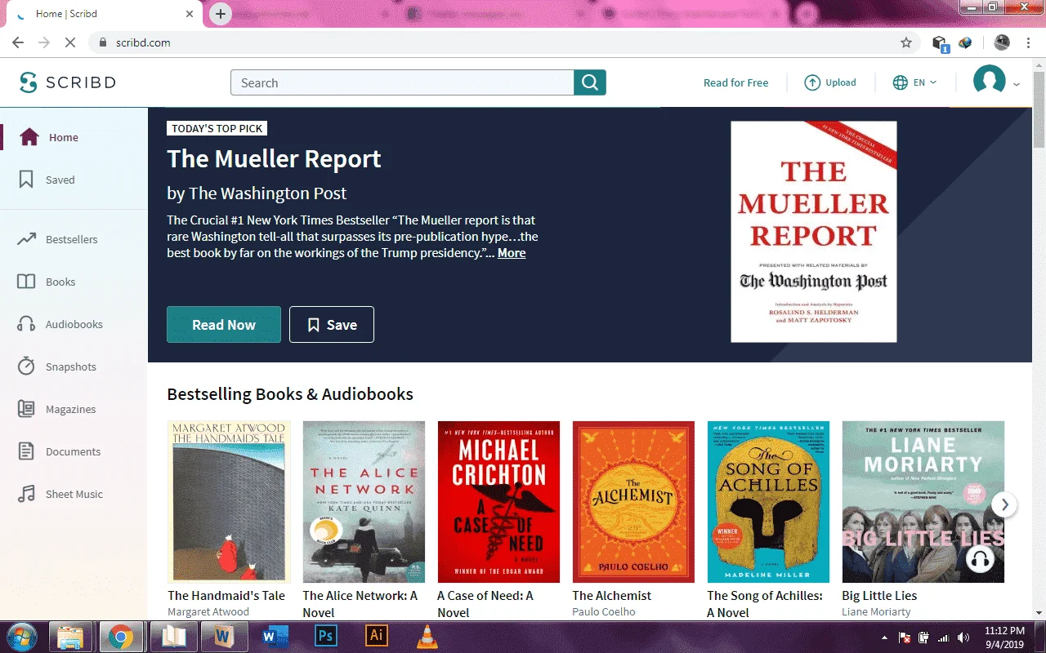Open The Alchemist book cover
The image size is (1046, 653).
pos(633,501)
